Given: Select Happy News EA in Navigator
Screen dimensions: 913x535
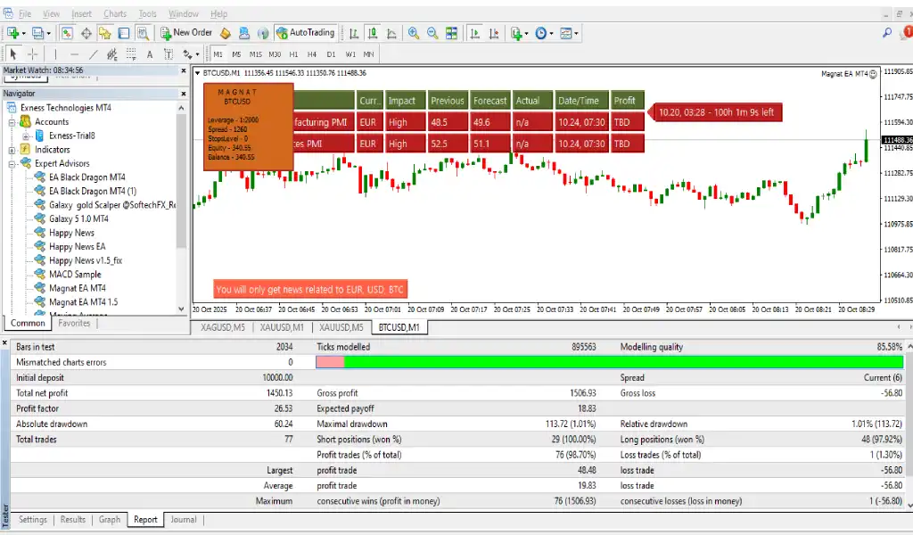Looking at the screenshot, I should coord(77,247).
